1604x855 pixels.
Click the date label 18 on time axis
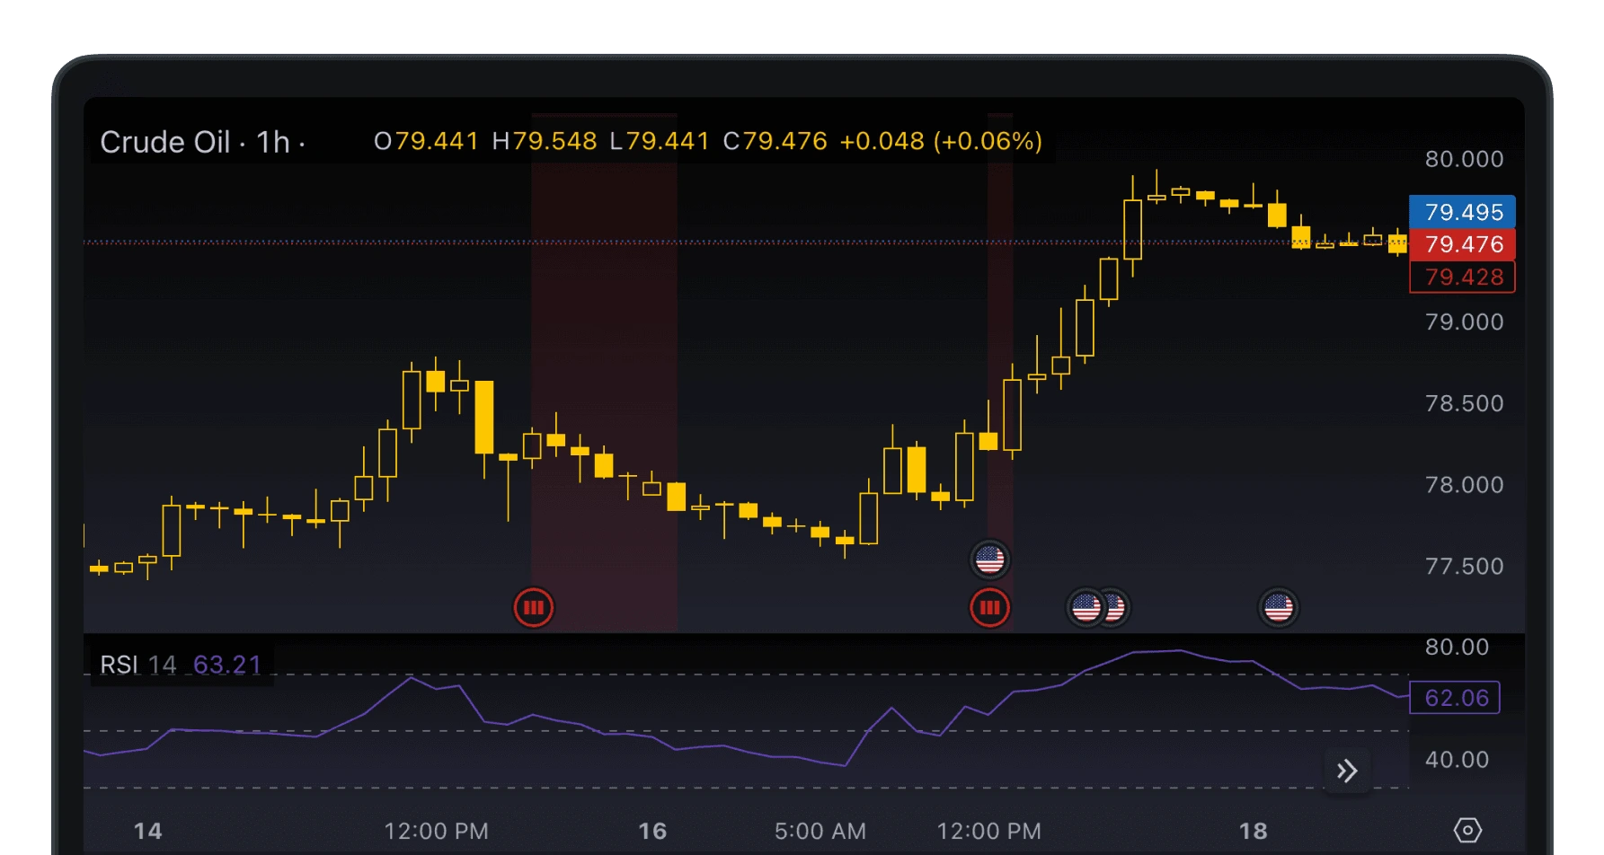pos(1253,831)
